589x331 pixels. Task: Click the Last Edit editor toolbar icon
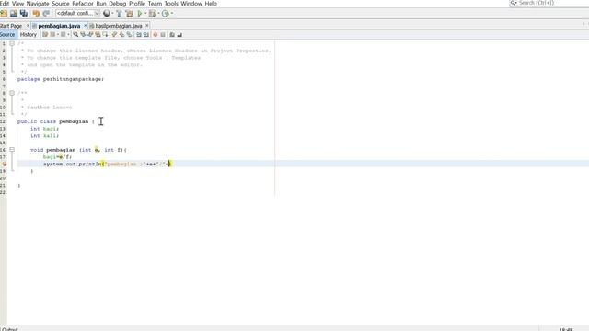[x=45, y=35]
